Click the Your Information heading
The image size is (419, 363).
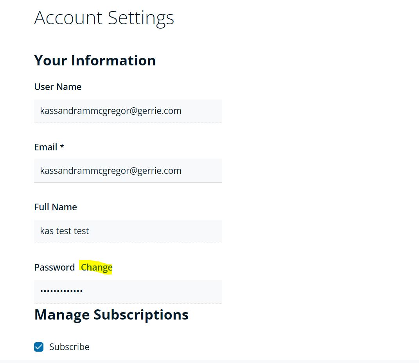95,61
